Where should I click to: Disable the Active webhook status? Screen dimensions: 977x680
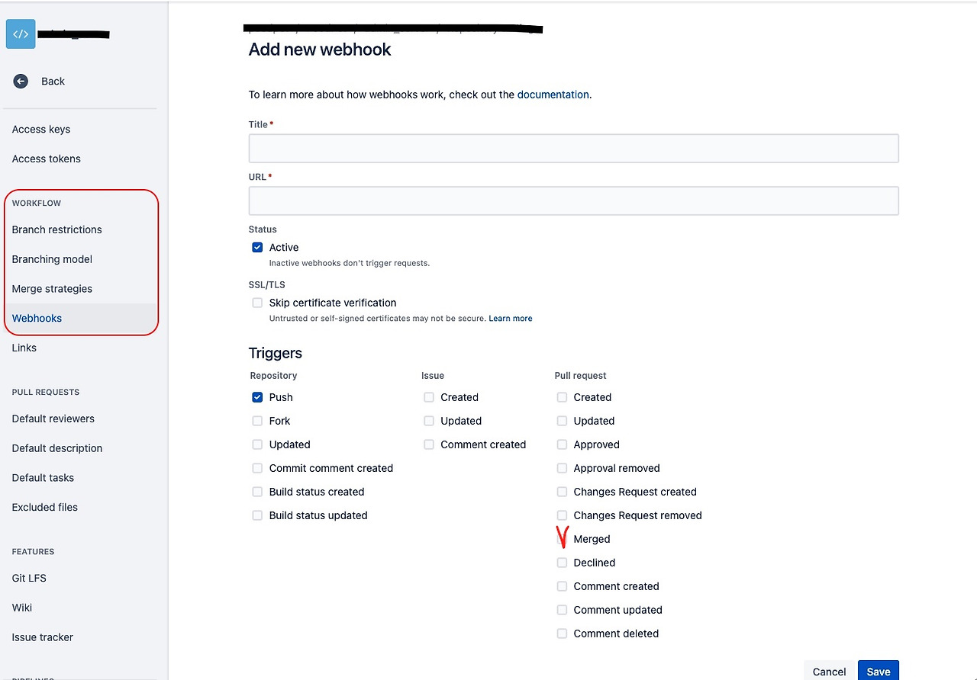[257, 247]
